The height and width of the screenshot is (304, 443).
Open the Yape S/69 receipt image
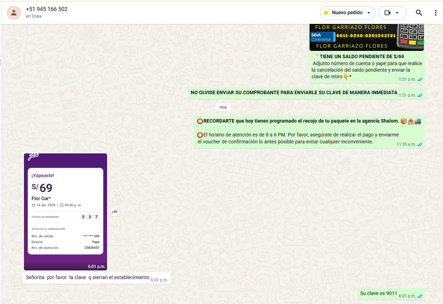(66, 211)
